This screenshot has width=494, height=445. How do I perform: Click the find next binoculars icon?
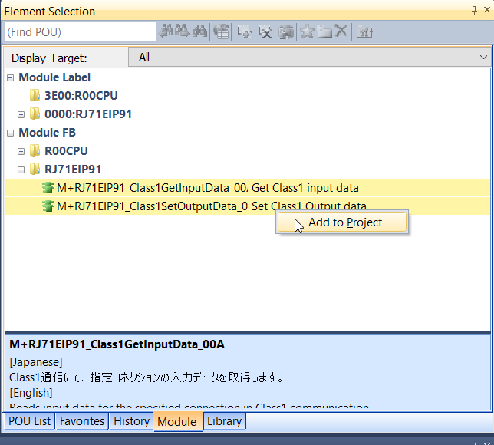pyautogui.click(x=183, y=31)
